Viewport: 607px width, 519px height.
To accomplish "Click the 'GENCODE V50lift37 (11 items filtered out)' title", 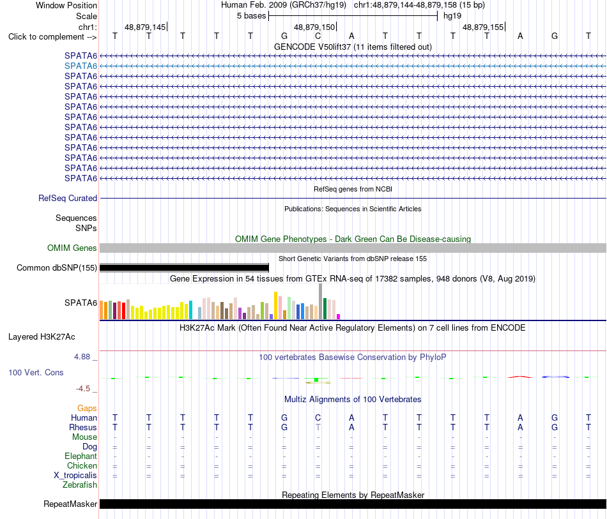I will (353, 47).
